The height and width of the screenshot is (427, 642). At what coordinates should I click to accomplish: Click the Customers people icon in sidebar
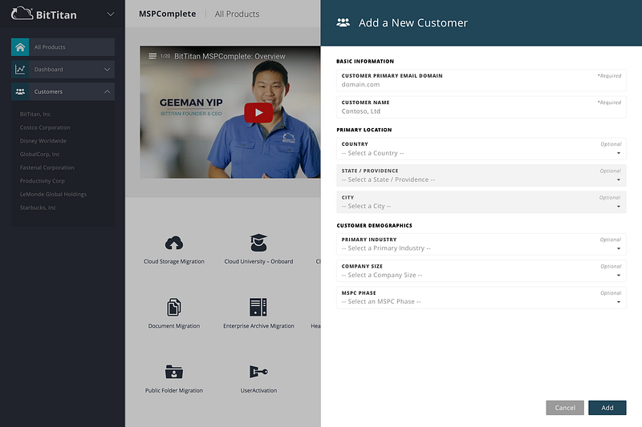pyautogui.click(x=20, y=91)
